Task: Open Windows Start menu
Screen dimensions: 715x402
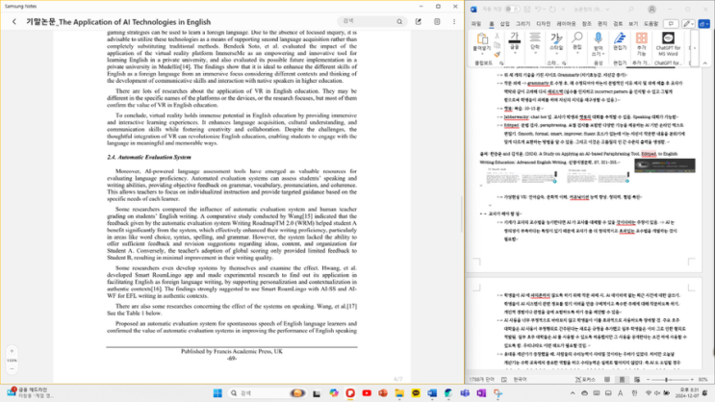Action: [x=217, y=393]
